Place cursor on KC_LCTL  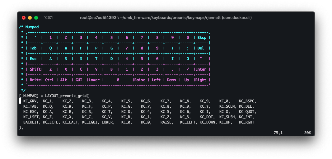[51, 122]
